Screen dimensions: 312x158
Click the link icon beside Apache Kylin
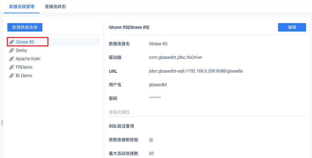coord(12,59)
